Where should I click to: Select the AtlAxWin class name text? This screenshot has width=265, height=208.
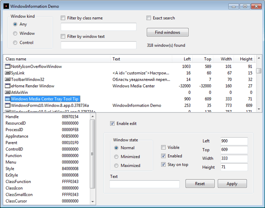[19, 92]
